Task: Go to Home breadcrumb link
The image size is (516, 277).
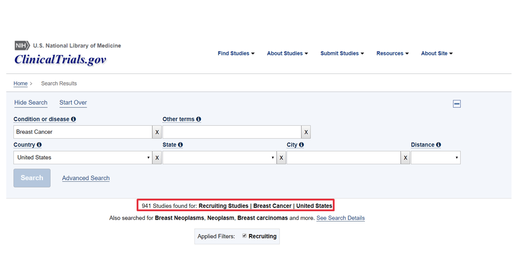Action: (21, 84)
